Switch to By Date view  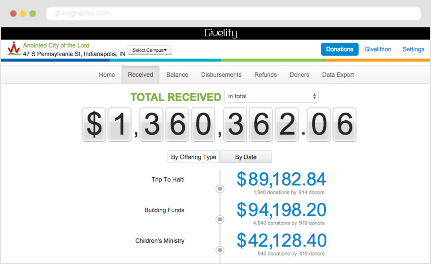pyautogui.click(x=246, y=157)
